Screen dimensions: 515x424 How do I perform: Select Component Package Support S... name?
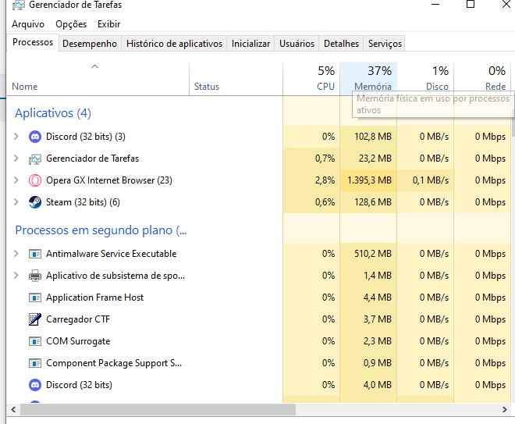114,363
